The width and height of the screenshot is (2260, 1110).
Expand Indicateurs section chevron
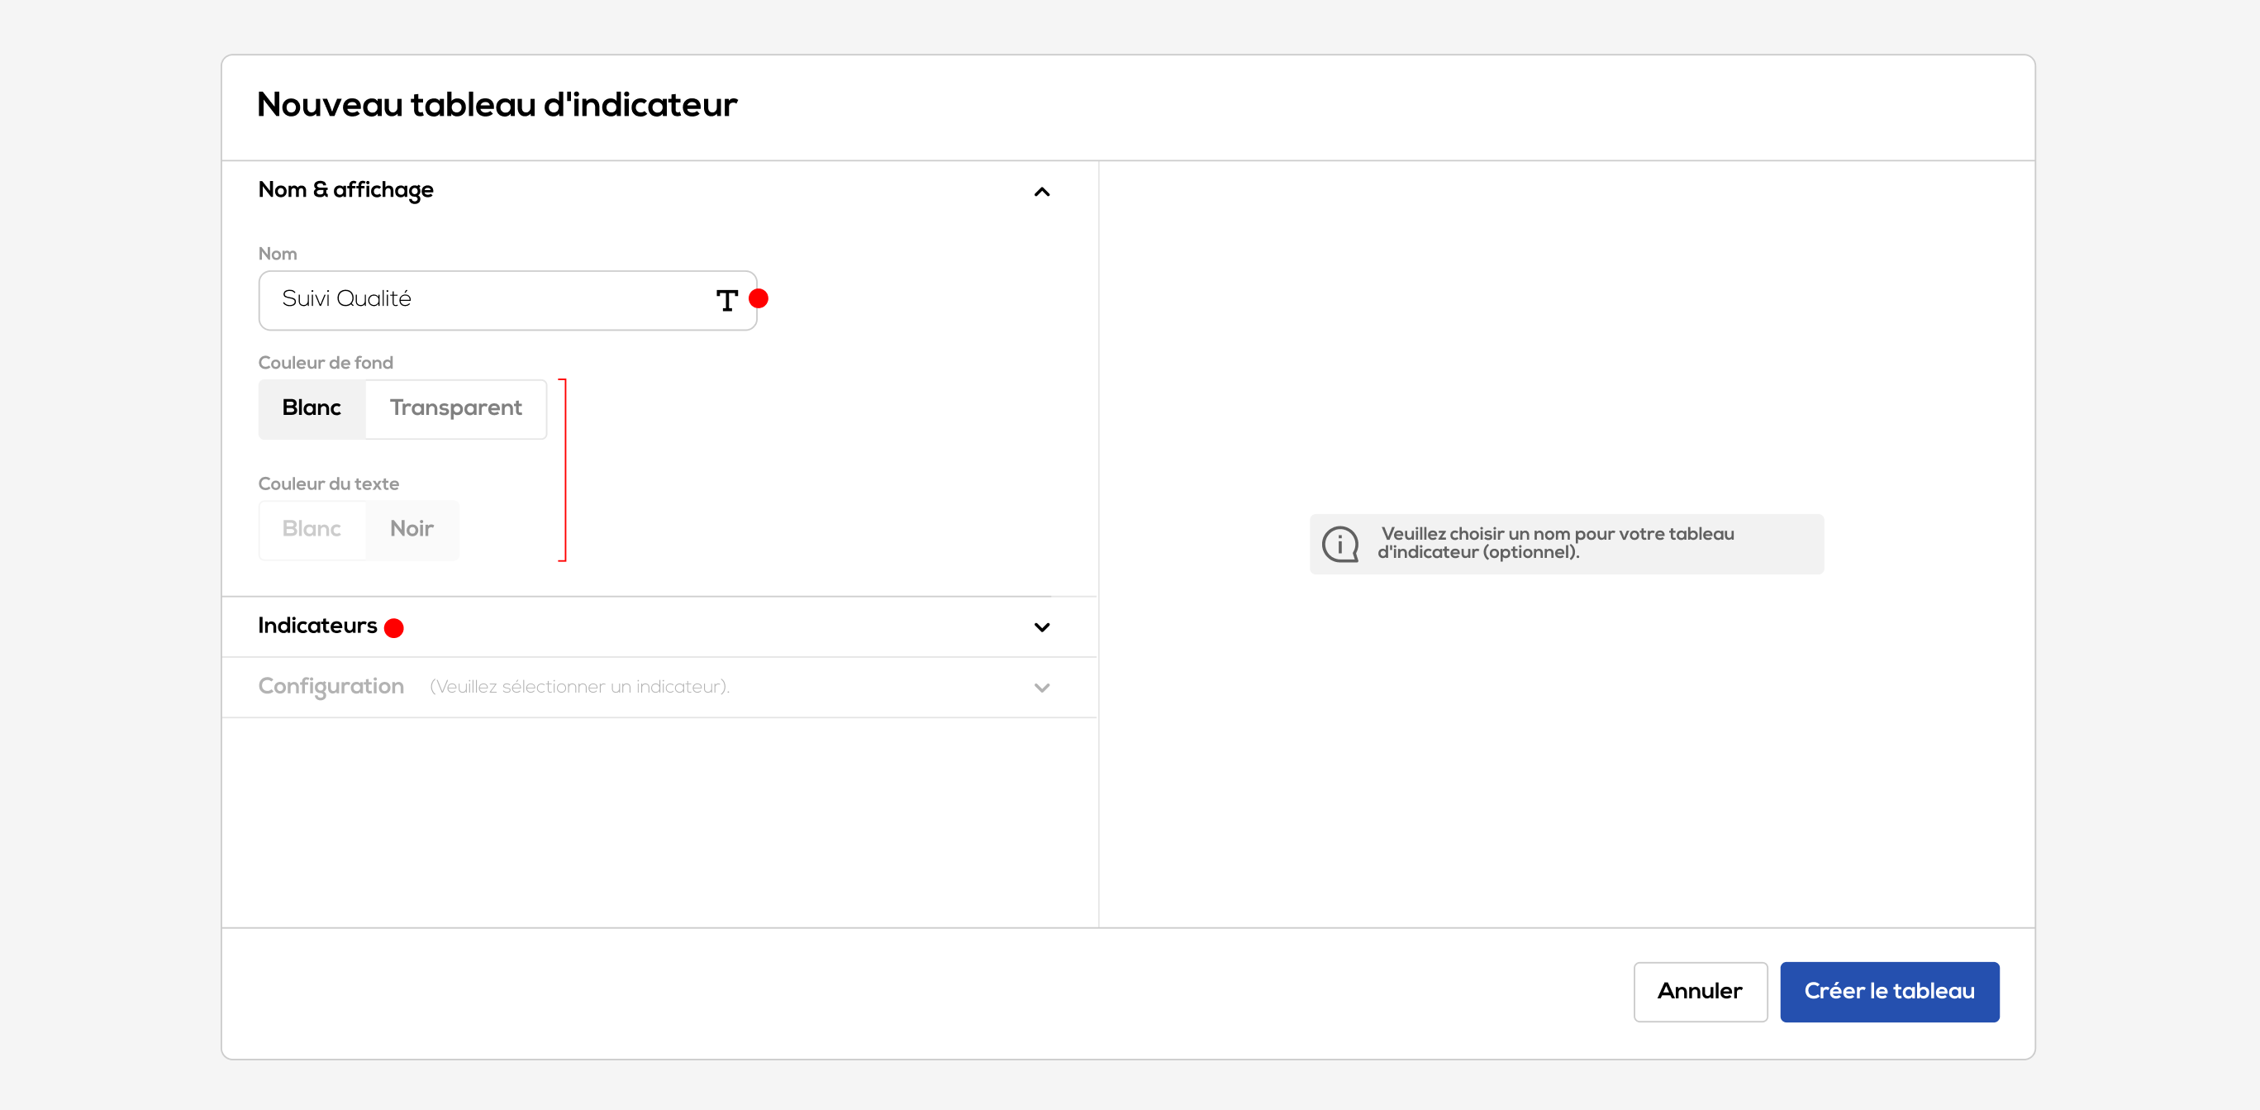1041,626
